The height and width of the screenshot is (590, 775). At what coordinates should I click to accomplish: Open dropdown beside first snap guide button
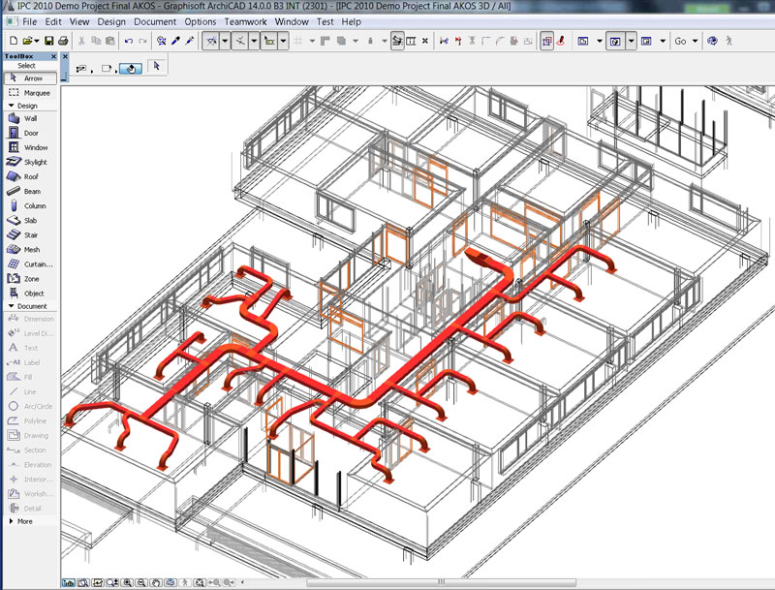225,41
